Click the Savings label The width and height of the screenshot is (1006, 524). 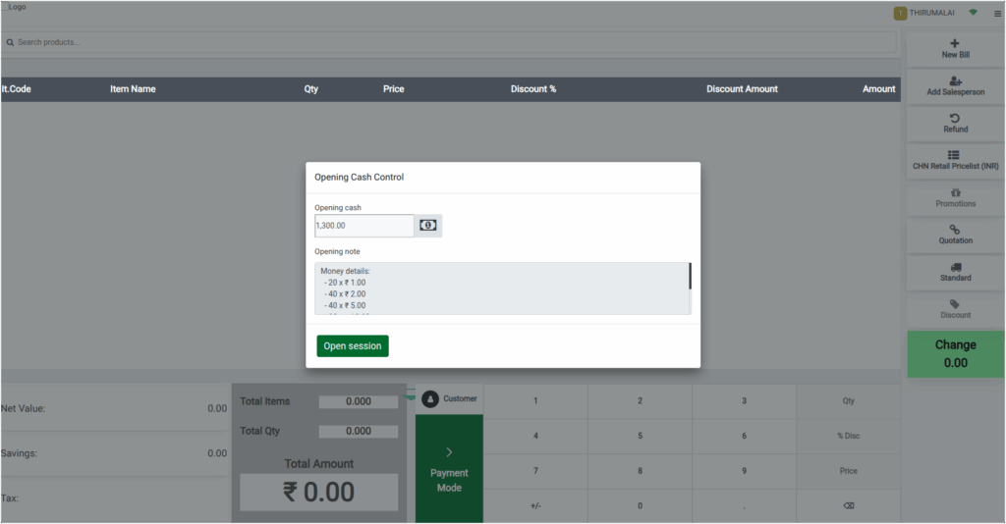(20, 453)
